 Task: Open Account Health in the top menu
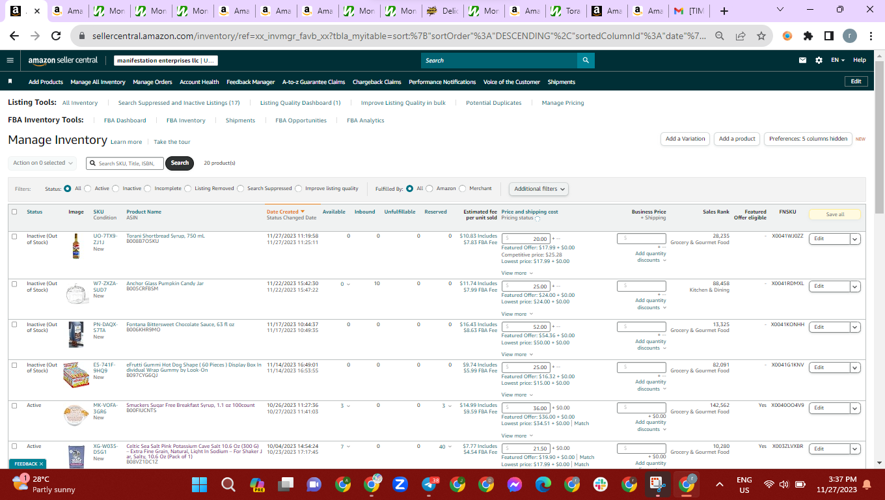[x=199, y=82]
